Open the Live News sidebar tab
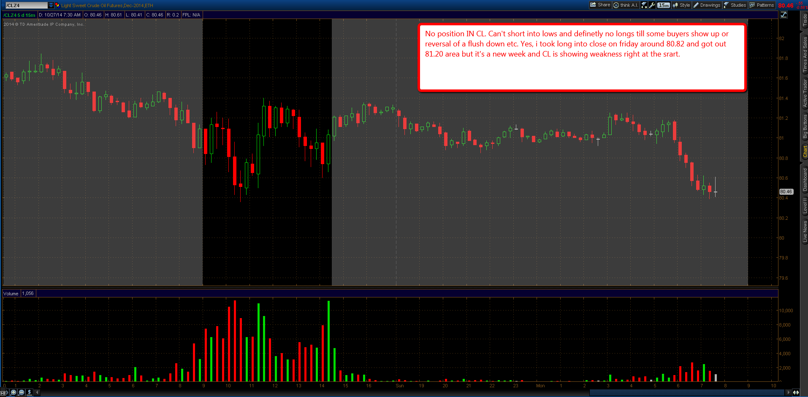 [805, 231]
